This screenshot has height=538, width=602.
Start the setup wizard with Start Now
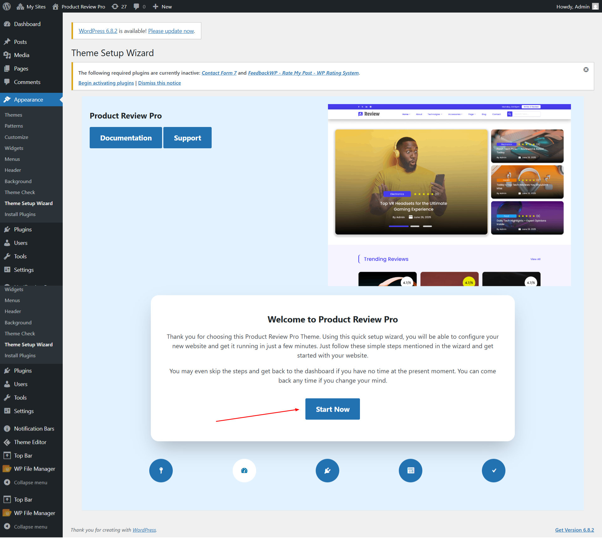333,409
